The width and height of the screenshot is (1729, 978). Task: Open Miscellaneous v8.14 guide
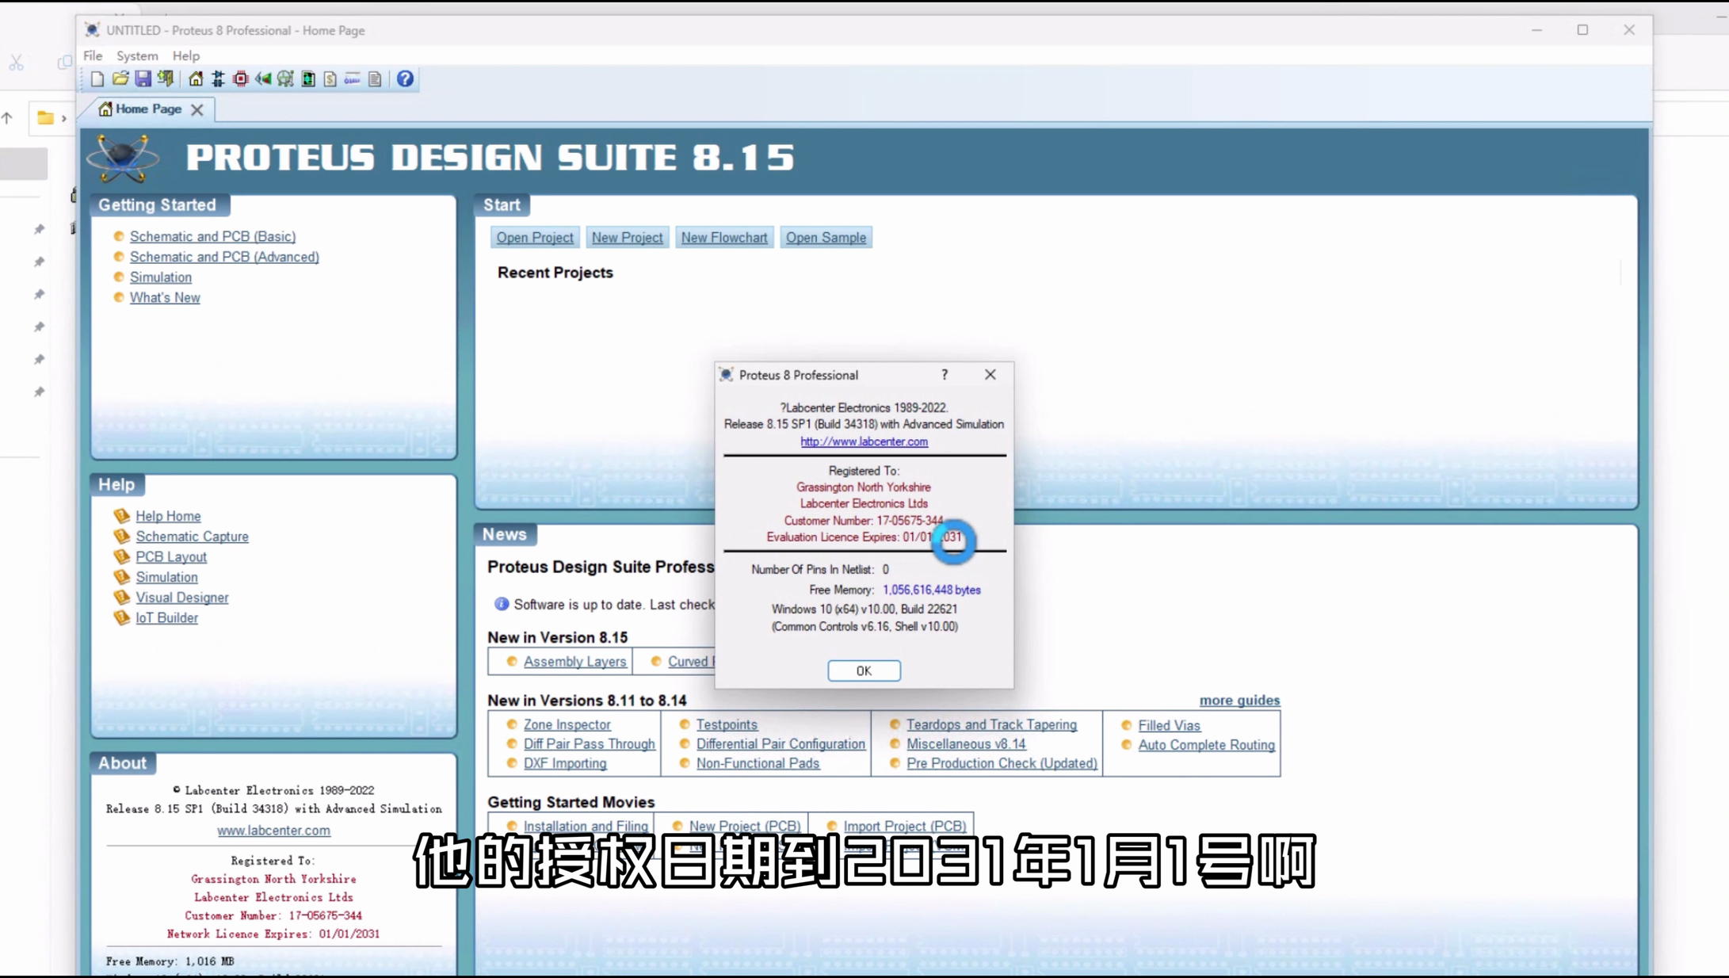(966, 744)
